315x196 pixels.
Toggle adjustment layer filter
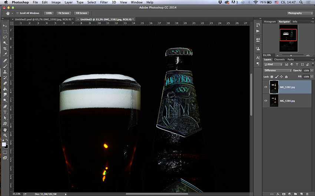[x=292, y=64]
